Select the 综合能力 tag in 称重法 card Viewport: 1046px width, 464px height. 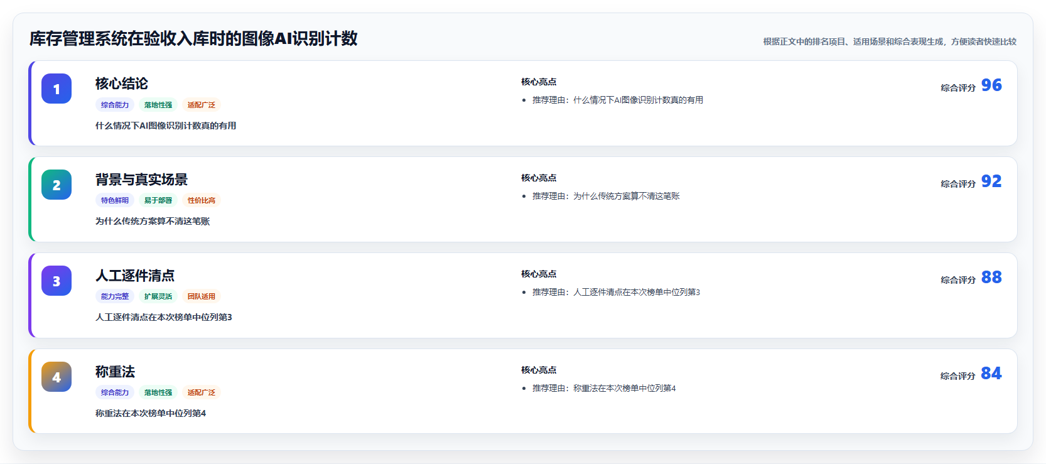[x=115, y=392]
